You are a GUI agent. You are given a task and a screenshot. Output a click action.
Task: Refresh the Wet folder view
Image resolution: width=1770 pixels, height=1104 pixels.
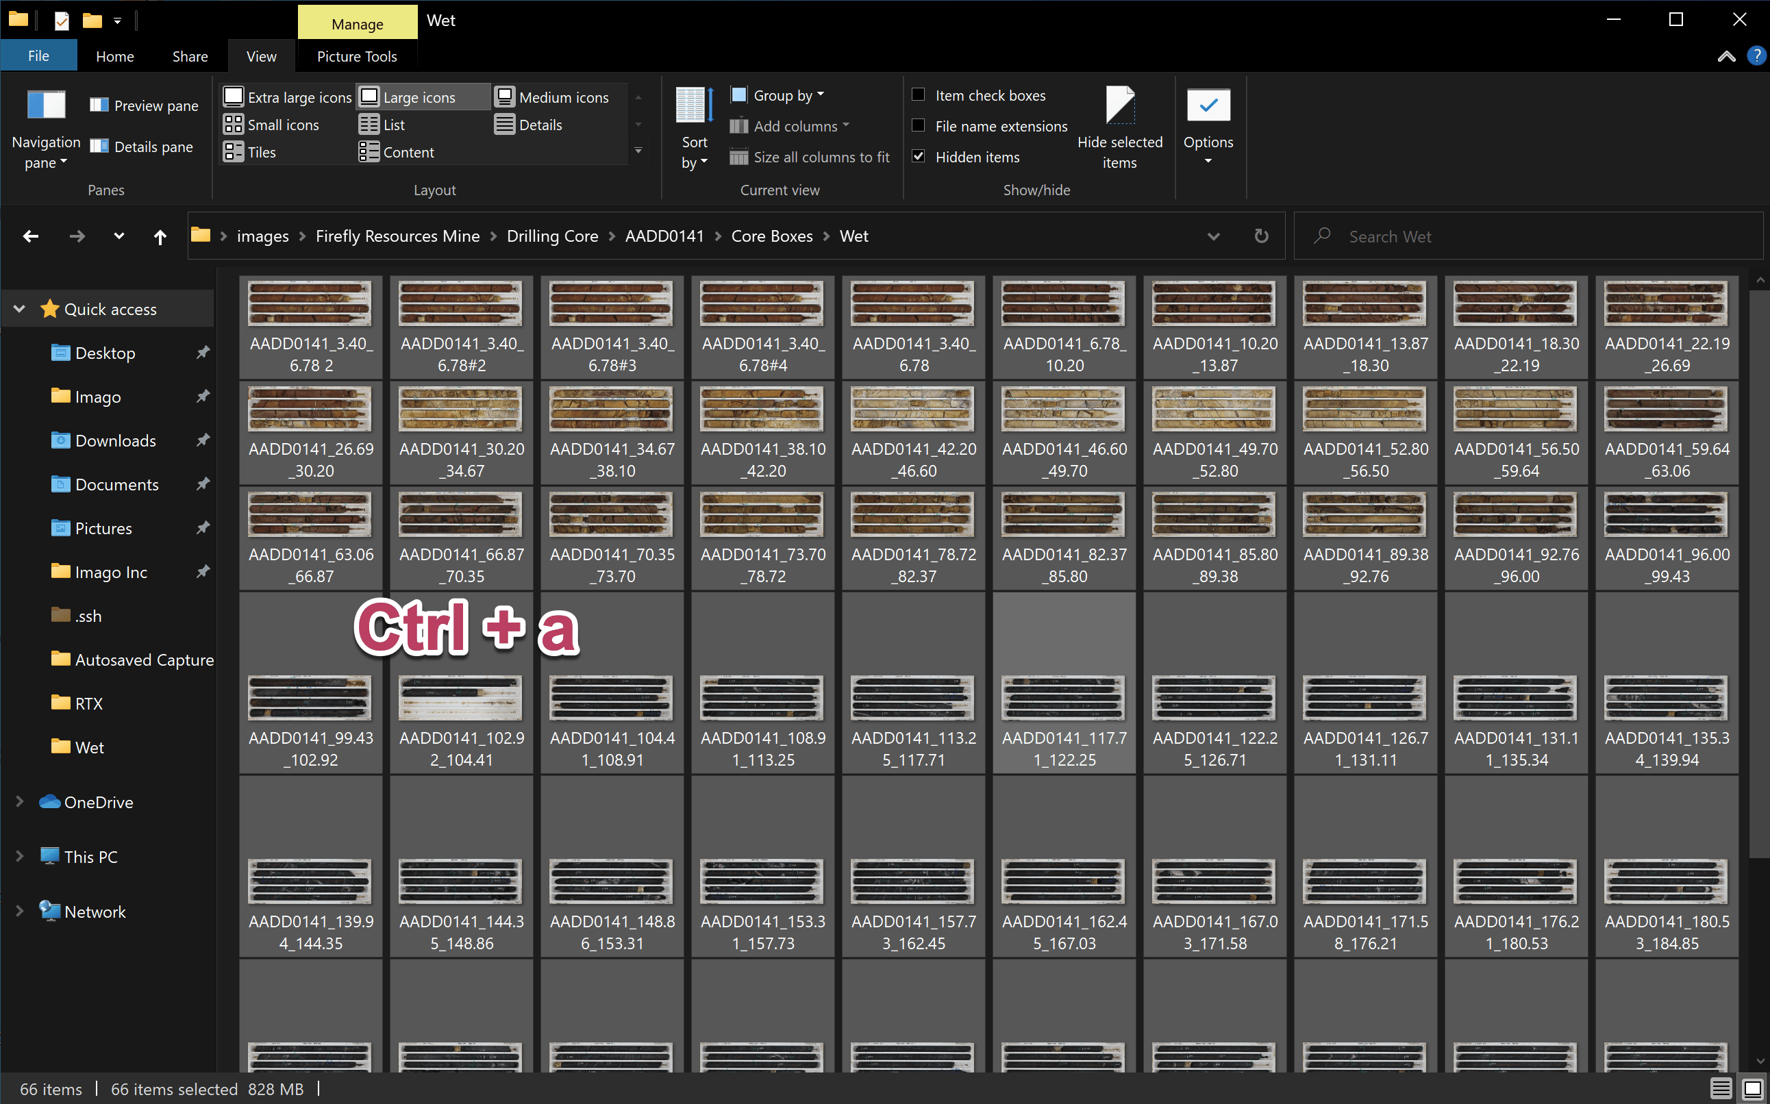tap(1261, 236)
